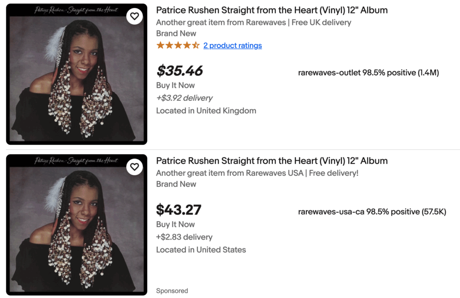The image size is (460, 298).
Task: Click the +$2.83 delivery text
Action: click(184, 237)
